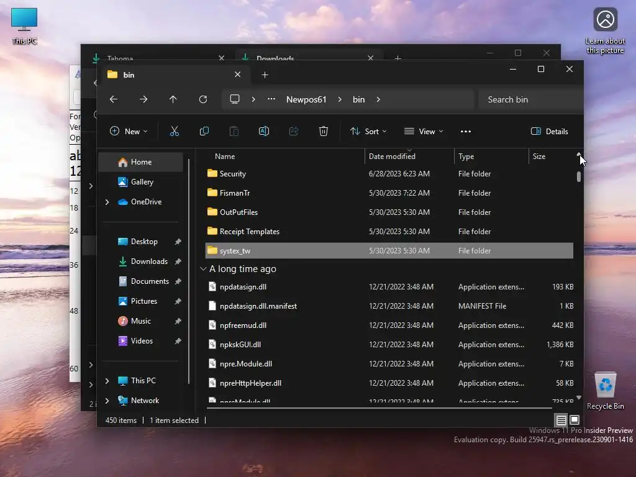Close the Downloads tab in back window
Viewport: 636px width, 477px height.
pyautogui.click(x=370, y=58)
